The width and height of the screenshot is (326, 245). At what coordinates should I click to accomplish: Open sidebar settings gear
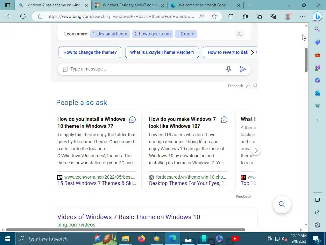(317, 225)
